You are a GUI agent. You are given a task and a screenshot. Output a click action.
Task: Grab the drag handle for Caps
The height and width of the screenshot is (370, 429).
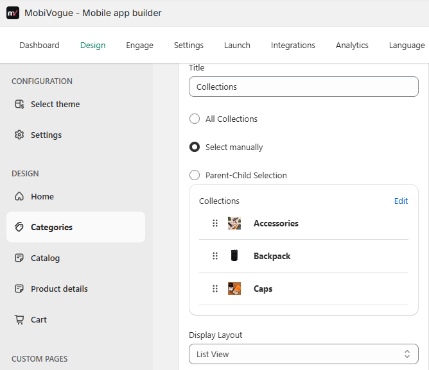click(x=215, y=289)
